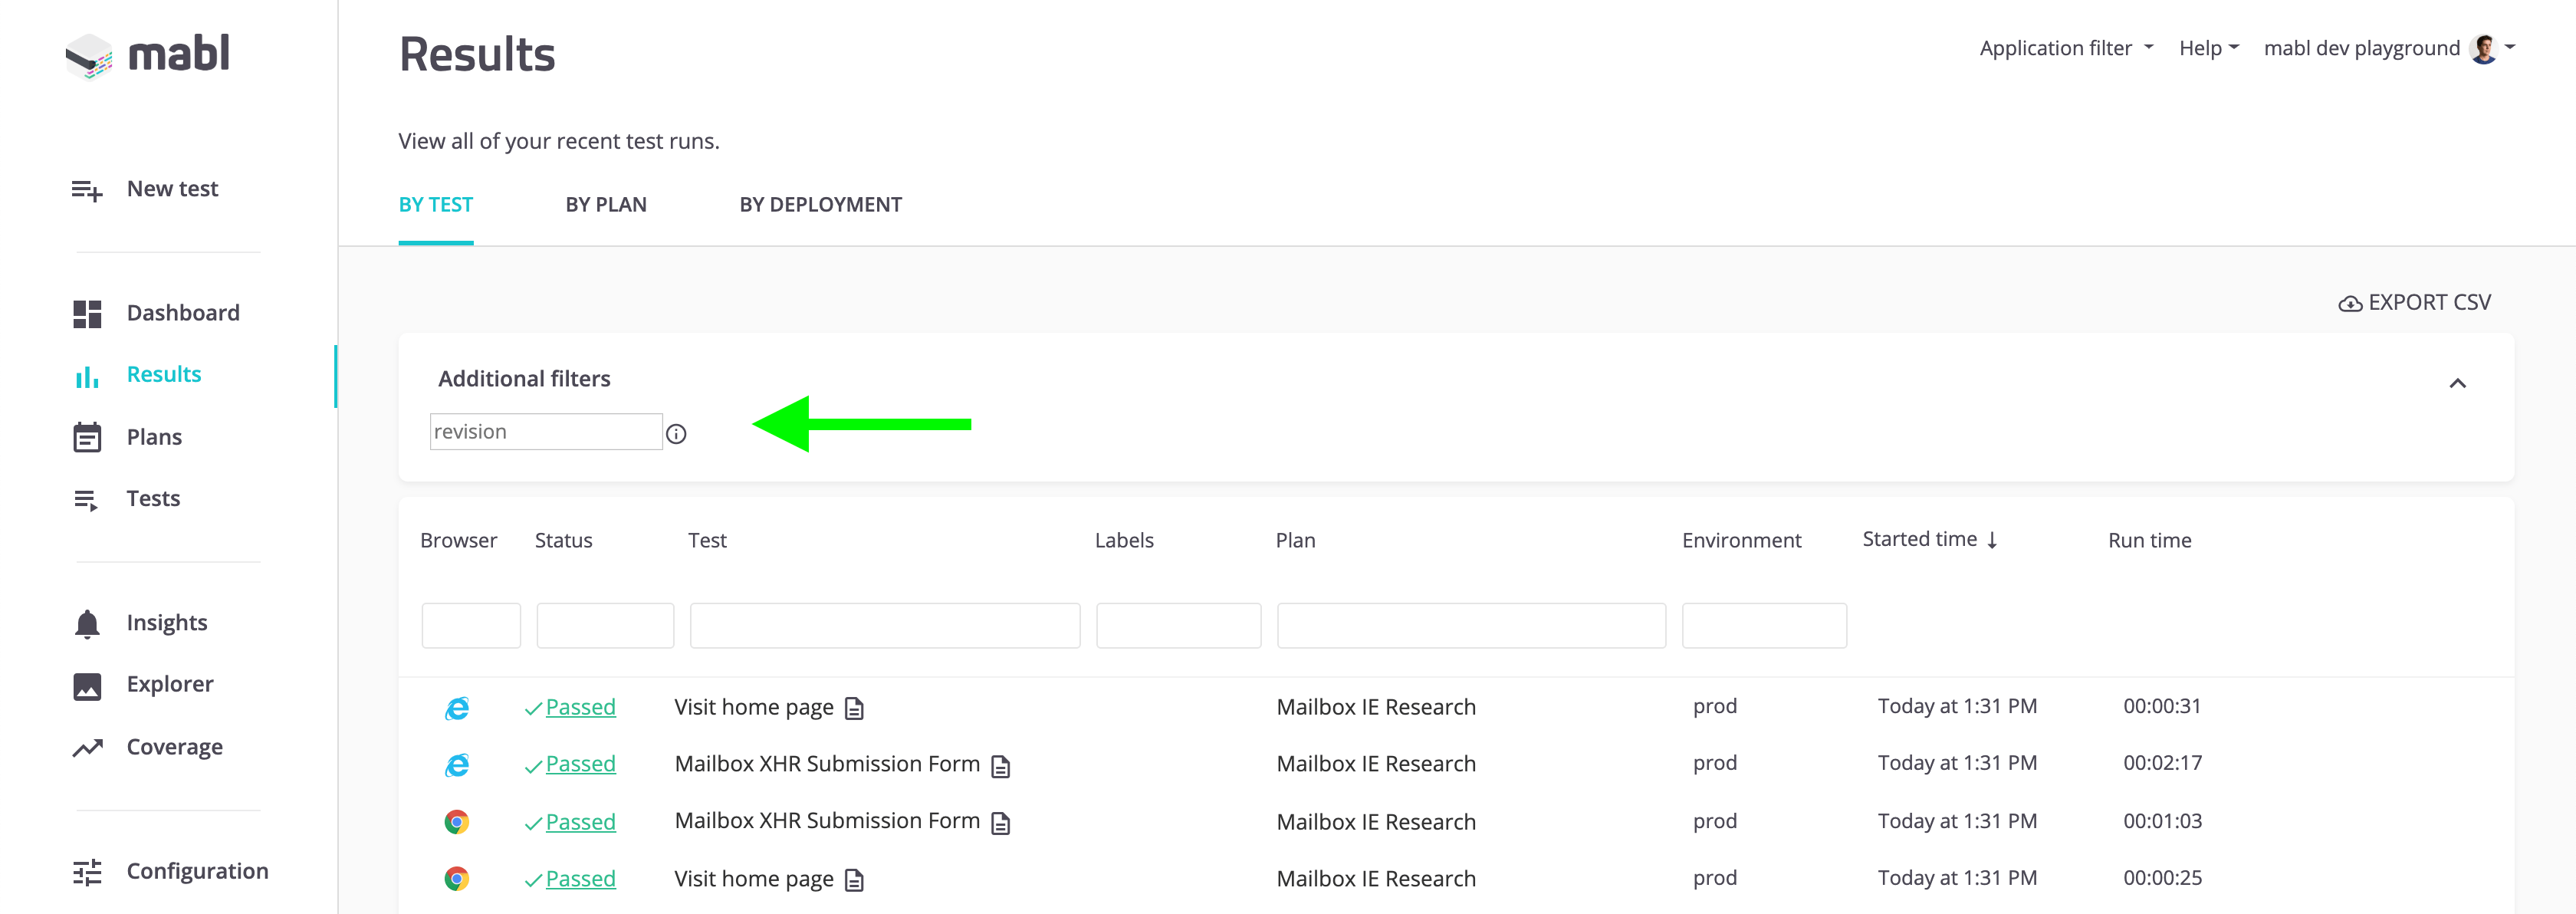The height and width of the screenshot is (914, 2576).
Task: Click EXPORT CSV
Action: click(x=2414, y=301)
